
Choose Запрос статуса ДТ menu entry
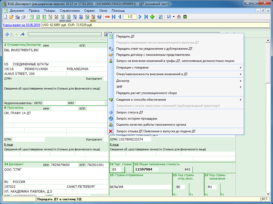coord(130,112)
